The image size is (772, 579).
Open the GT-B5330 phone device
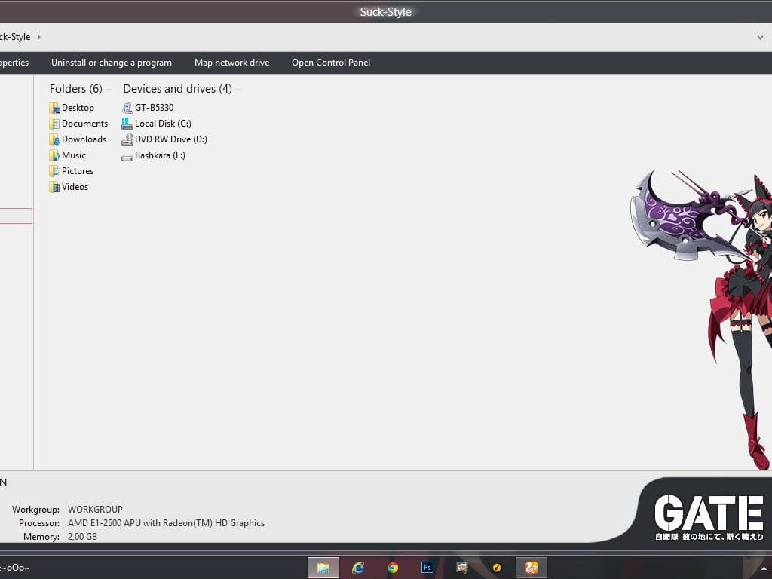127,108
